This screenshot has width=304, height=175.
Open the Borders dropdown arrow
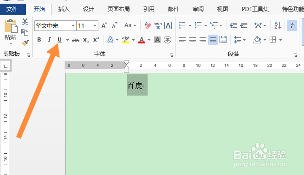click(x=280, y=40)
